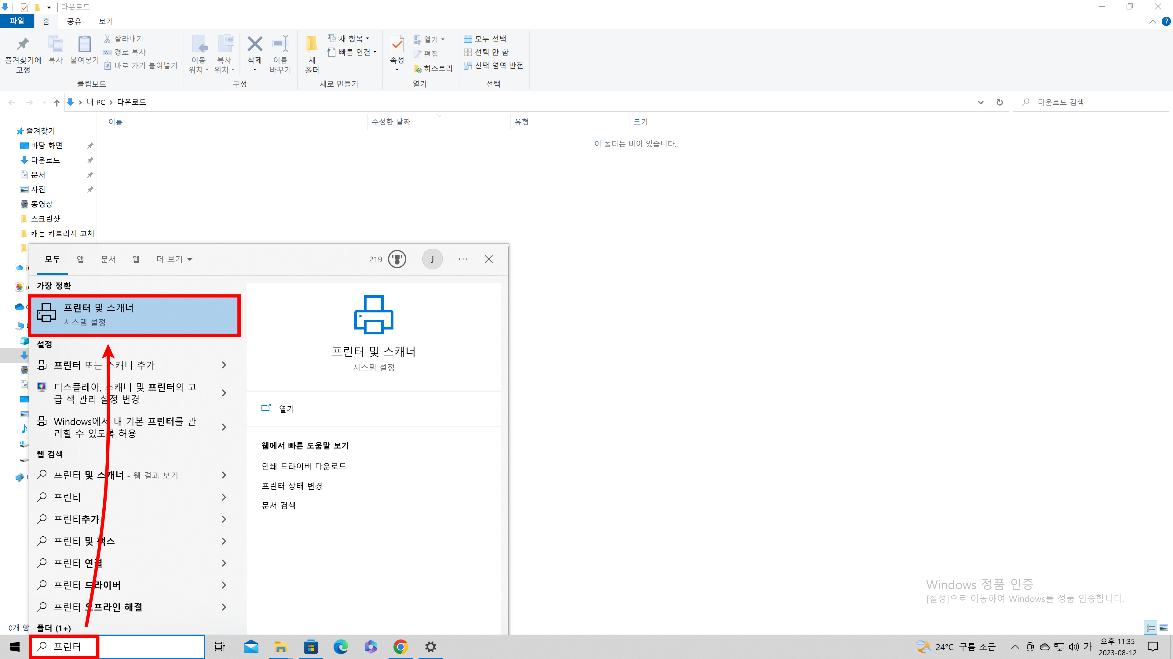The width and height of the screenshot is (1173, 659).
Task: Open the 보기 ribbon tab
Action: click(x=106, y=21)
